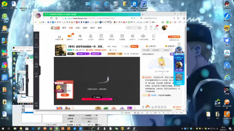Open the Microsoft Edge desktop shortcut
Screen dimensions: 234x131
(134, 5)
